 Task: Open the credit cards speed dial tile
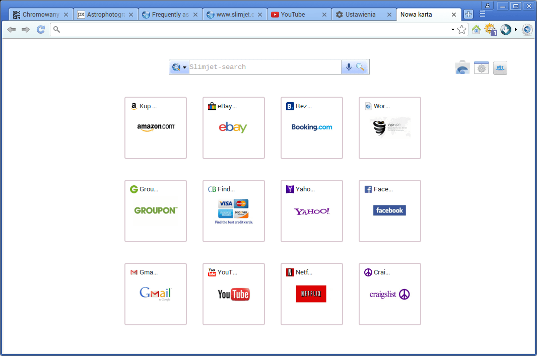(234, 211)
